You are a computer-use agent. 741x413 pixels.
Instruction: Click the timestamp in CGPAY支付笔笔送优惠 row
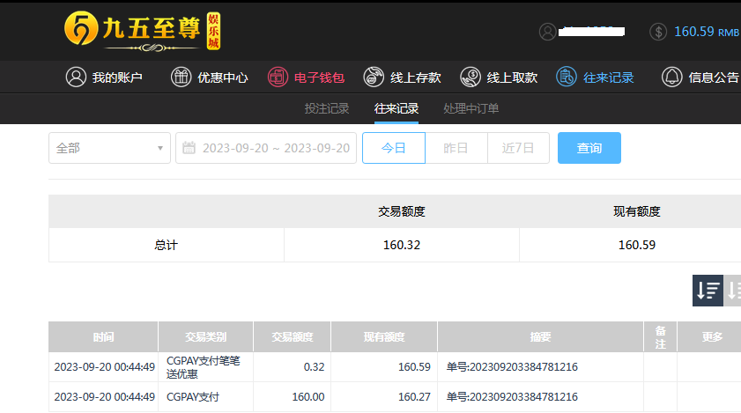[105, 367]
